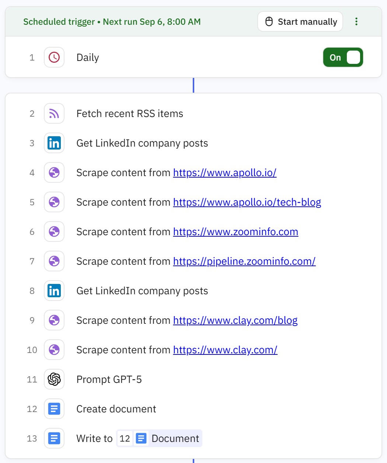The height and width of the screenshot is (463, 387).
Task: Open the pipeline.zoominfo.com link
Action: (x=244, y=261)
